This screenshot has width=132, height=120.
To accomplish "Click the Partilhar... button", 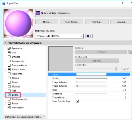I will 97,22.
